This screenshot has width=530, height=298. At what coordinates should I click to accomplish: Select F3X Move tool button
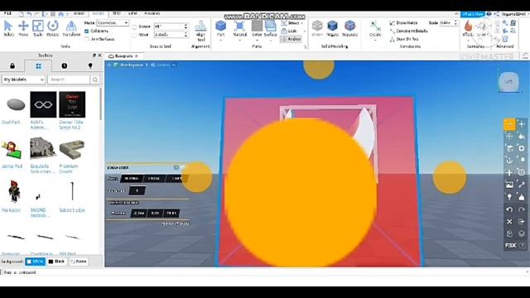tap(509, 124)
